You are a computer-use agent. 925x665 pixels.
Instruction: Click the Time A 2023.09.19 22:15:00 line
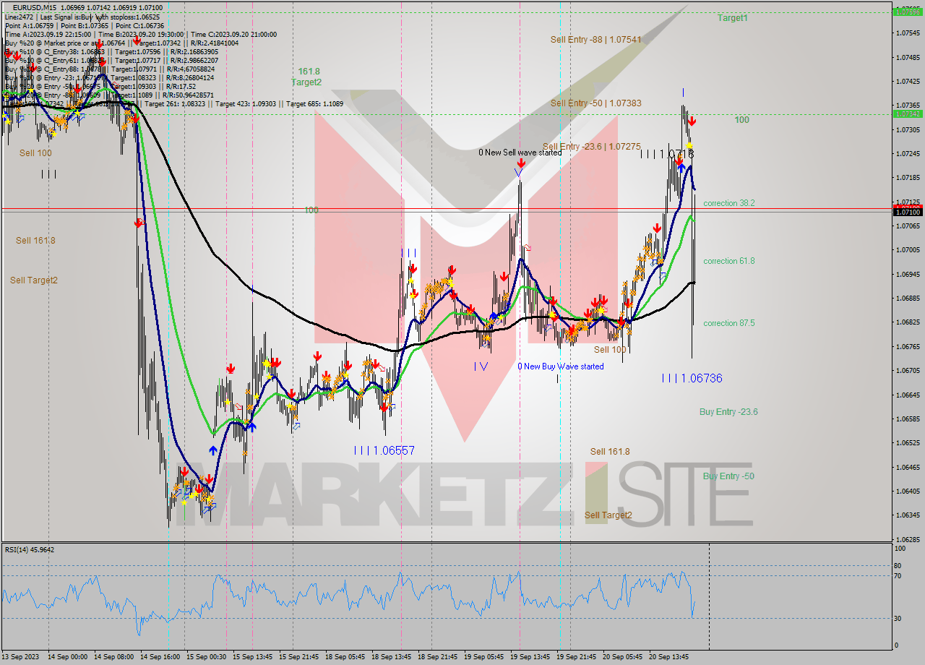pos(140,34)
